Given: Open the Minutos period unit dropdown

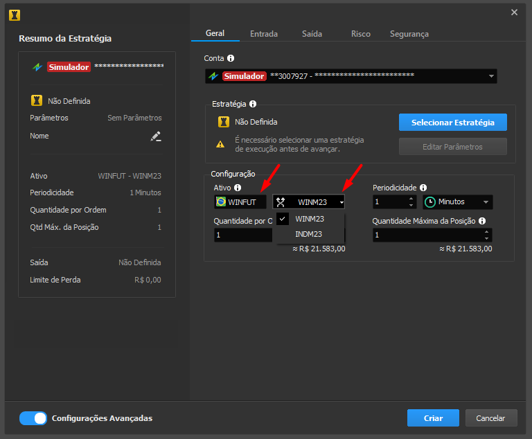Looking at the screenshot, I should point(458,202).
